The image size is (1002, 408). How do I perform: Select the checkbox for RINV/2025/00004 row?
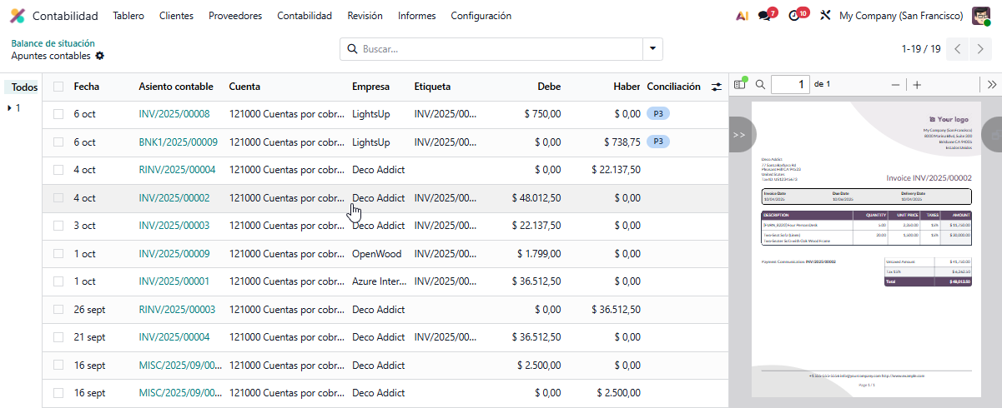[58, 170]
